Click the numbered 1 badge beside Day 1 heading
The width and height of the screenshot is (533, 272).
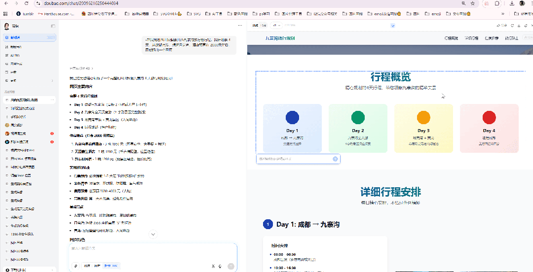coord(268,224)
